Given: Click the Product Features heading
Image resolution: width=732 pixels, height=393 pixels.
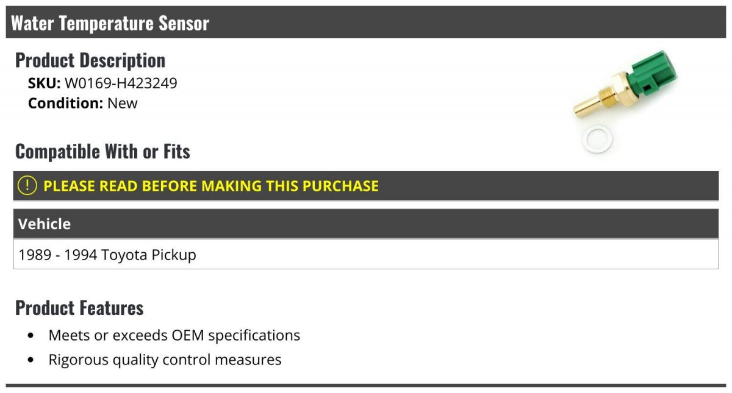Looking at the screenshot, I should click(x=79, y=308).
